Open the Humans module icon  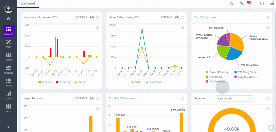[x=8, y=57]
